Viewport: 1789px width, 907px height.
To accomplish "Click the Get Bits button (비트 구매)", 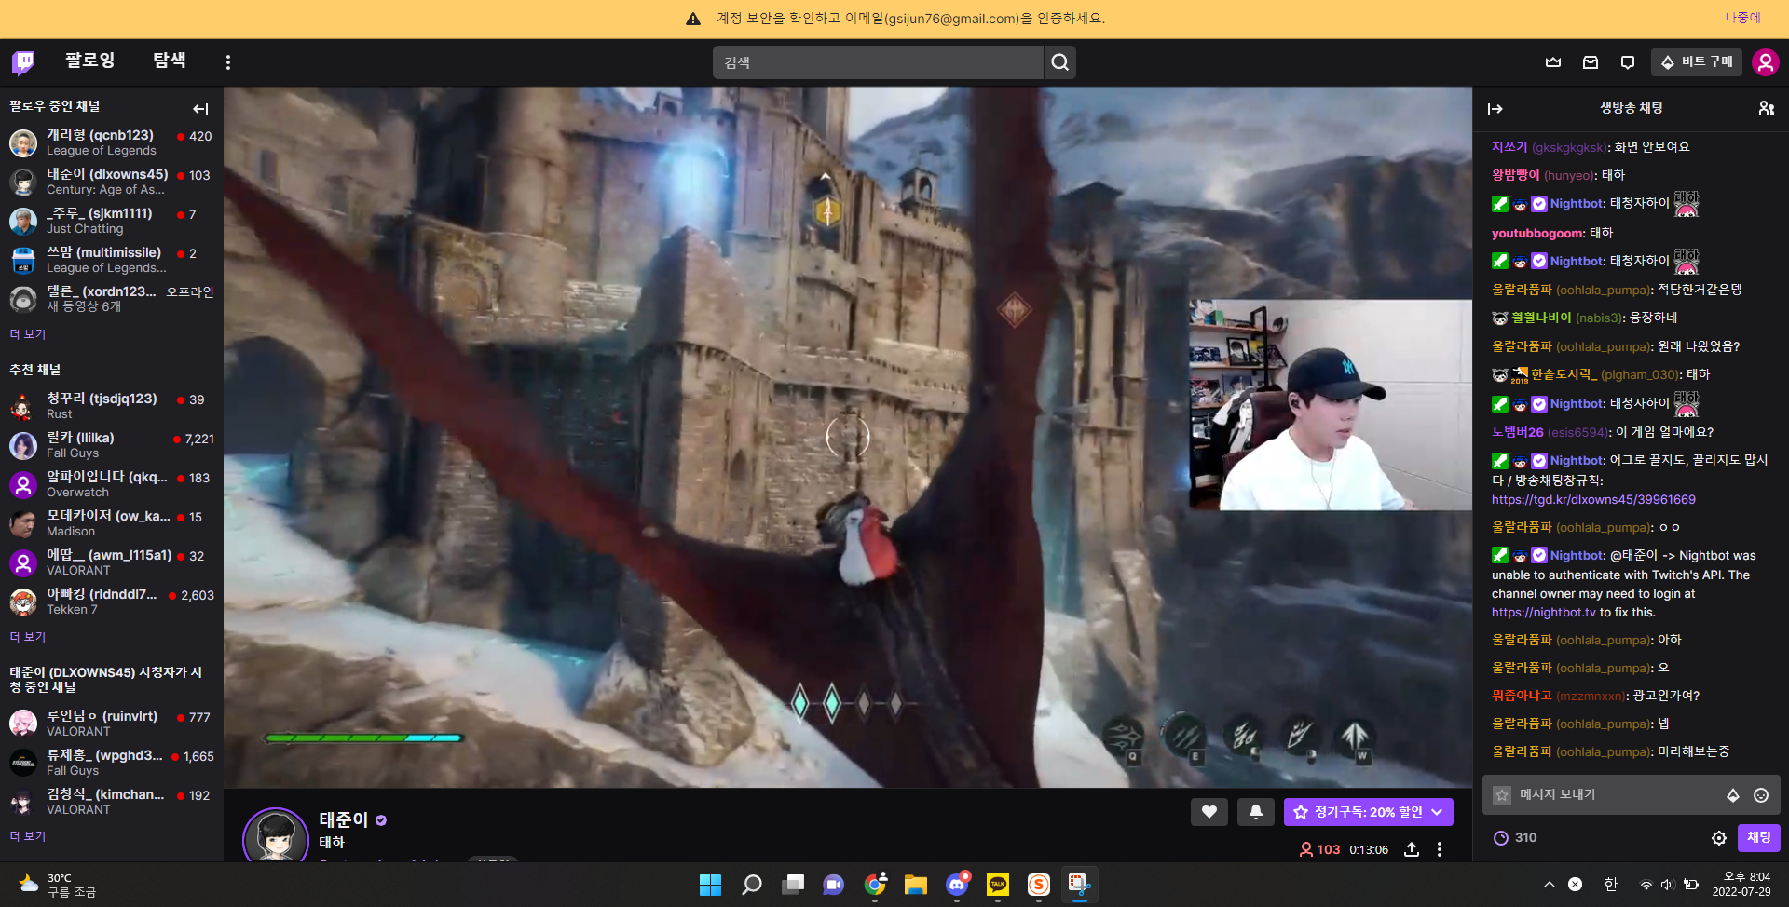I will (x=1697, y=62).
